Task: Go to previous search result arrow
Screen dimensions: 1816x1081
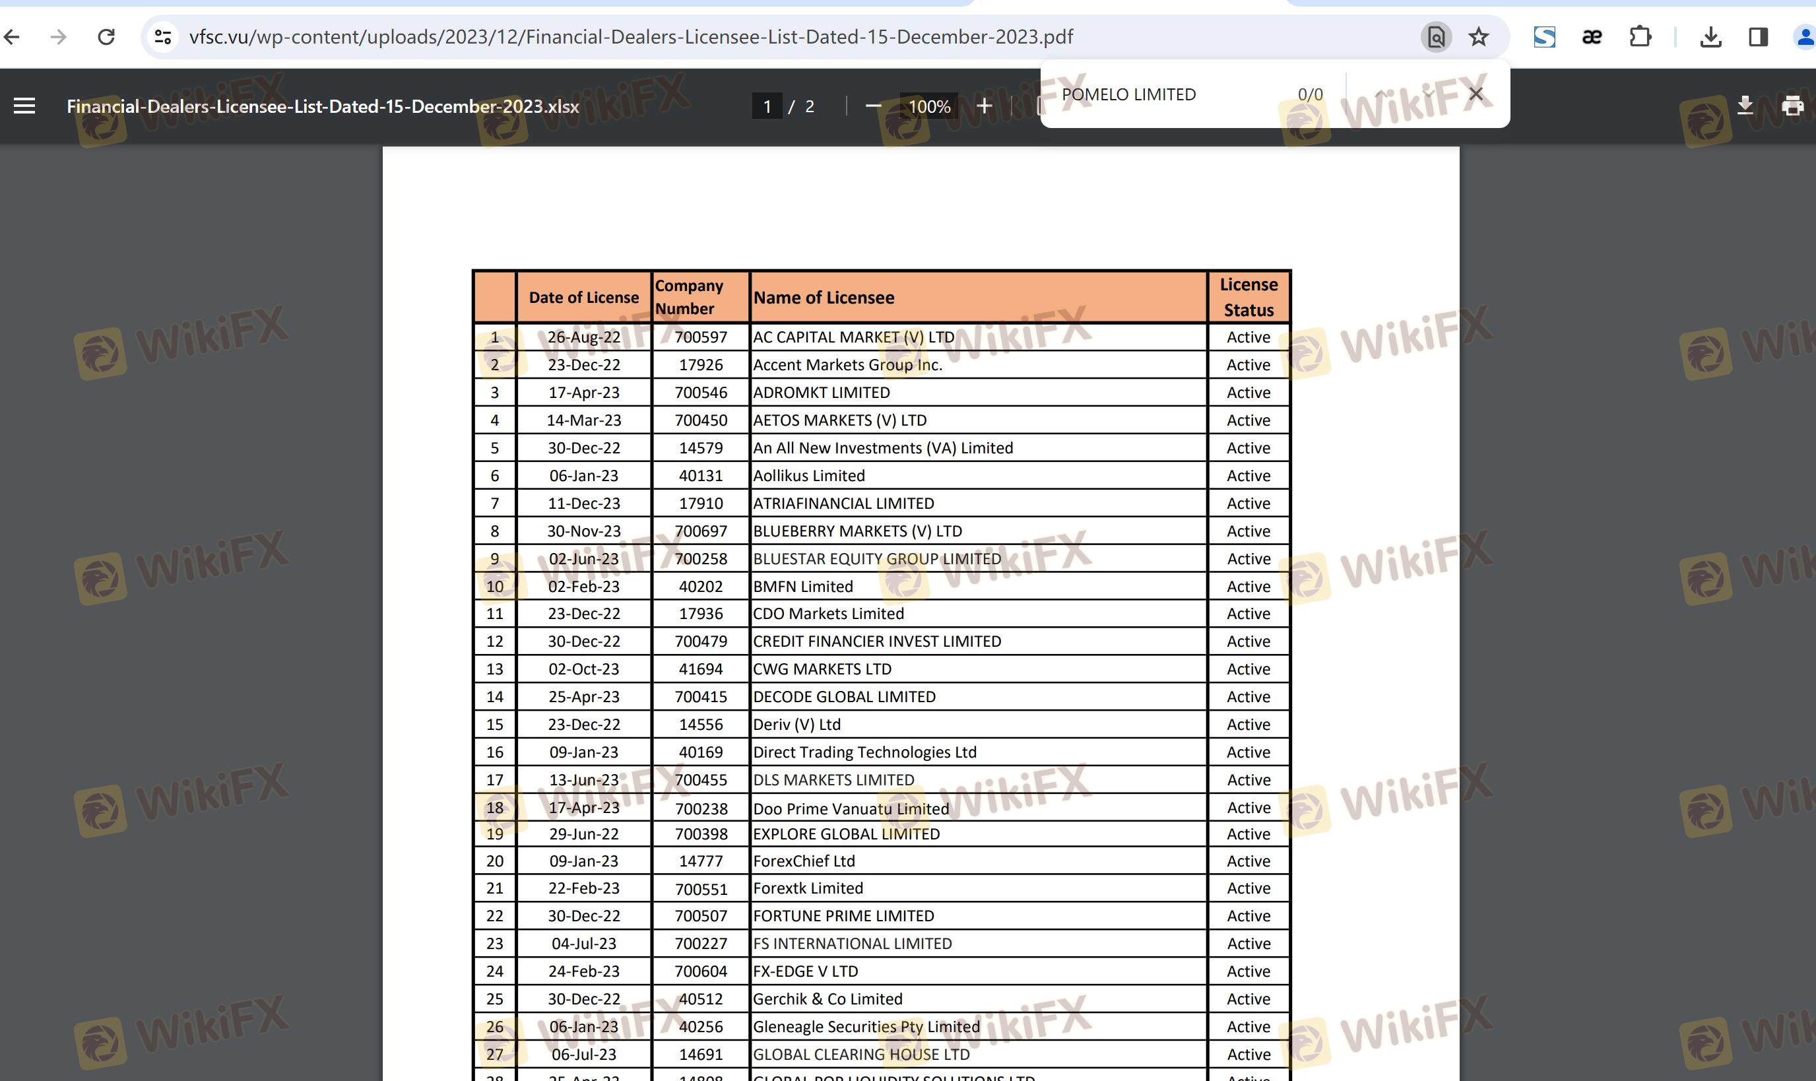Action: [1380, 94]
